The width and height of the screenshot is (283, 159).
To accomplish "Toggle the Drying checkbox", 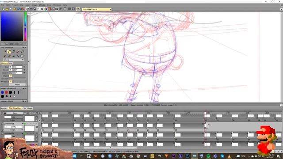I will click(11, 76).
